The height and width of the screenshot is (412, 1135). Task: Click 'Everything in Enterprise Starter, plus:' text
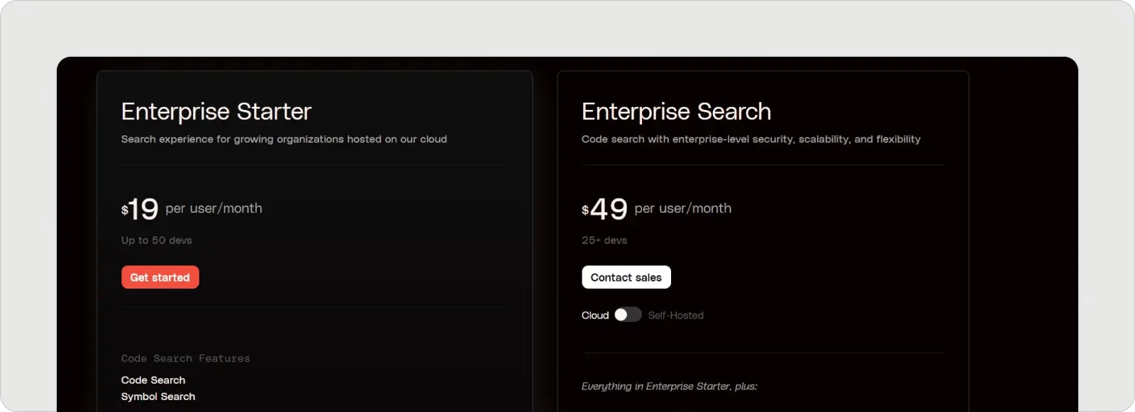click(x=669, y=386)
